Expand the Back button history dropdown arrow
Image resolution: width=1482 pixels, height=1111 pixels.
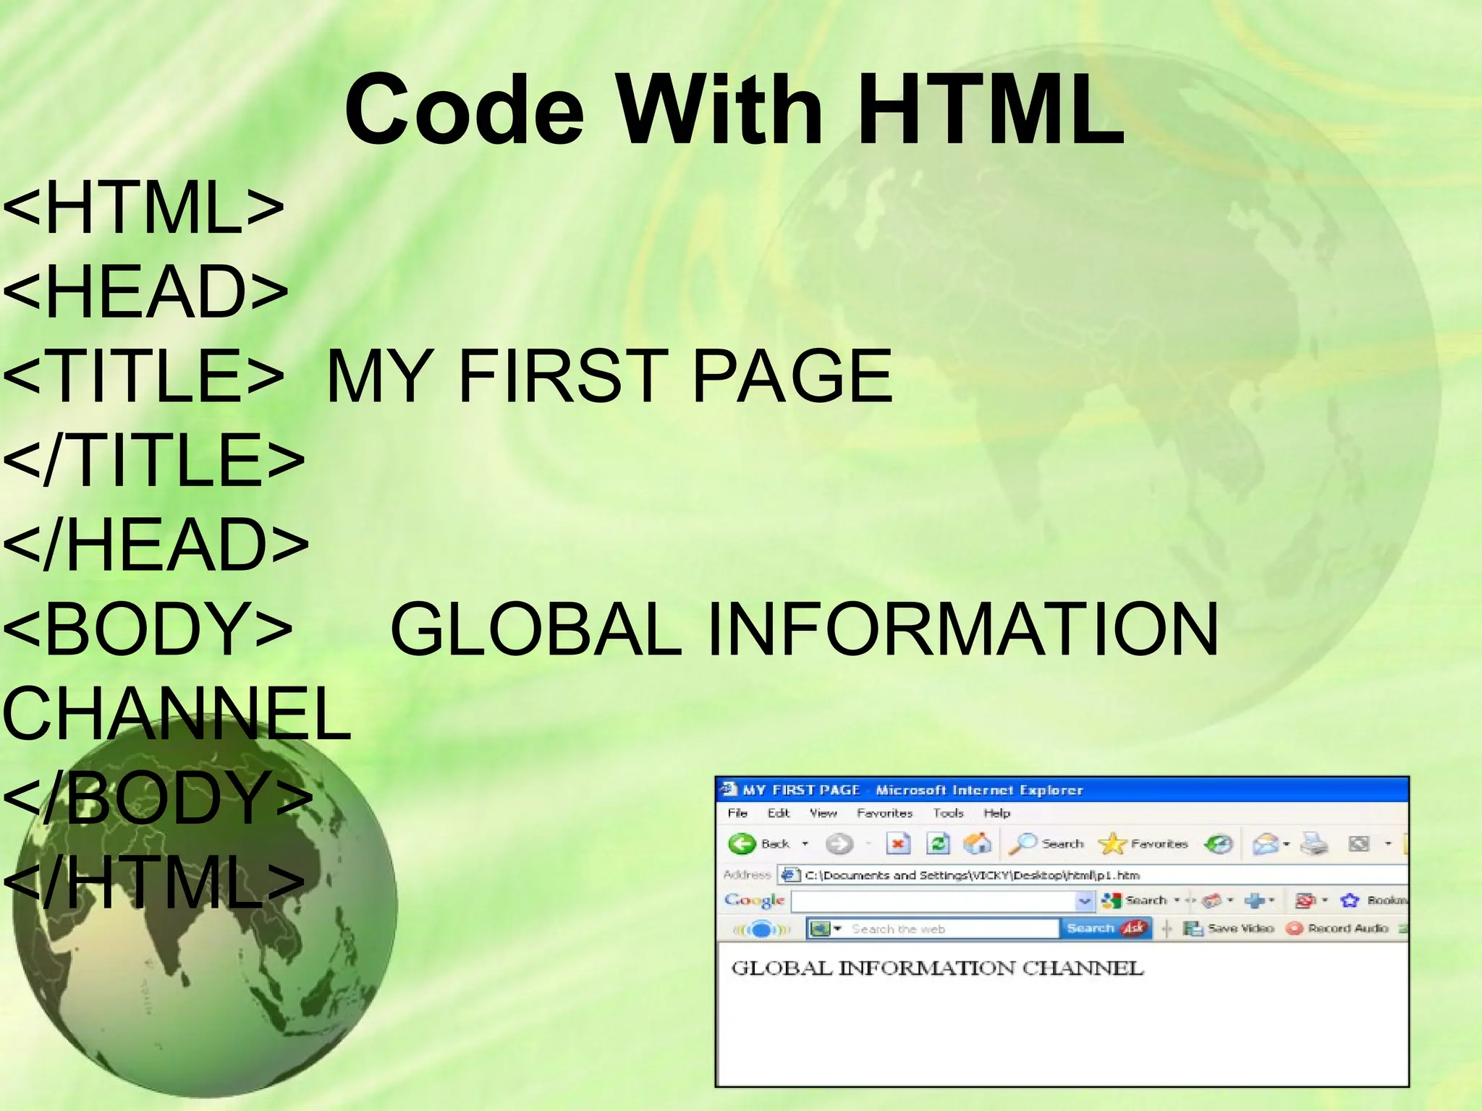805,843
